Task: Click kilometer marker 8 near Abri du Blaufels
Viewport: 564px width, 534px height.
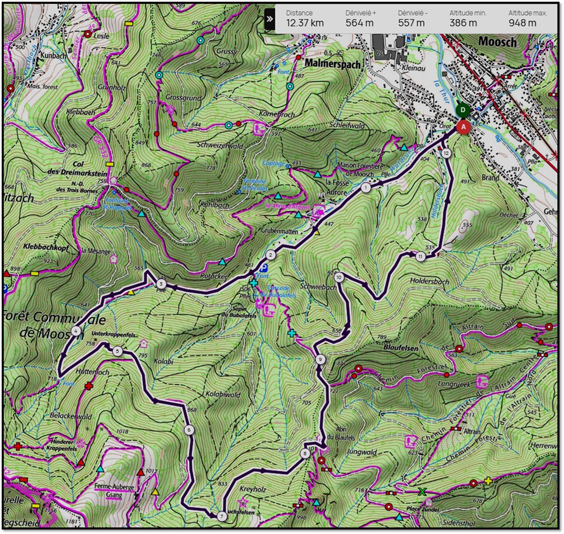Action: point(305,453)
